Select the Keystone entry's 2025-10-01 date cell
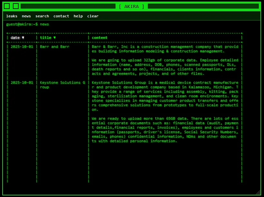Viewport: 264px width, 197px height. pyautogui.click(x=22, y=82)
